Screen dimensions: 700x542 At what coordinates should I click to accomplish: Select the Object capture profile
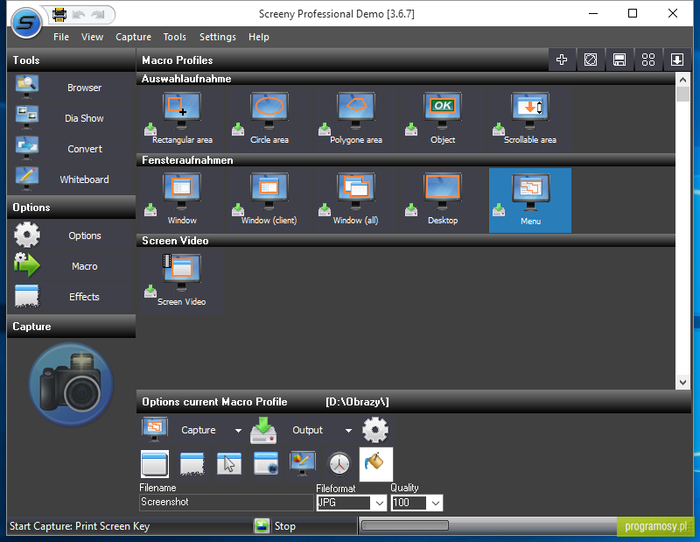click(443, 119)
